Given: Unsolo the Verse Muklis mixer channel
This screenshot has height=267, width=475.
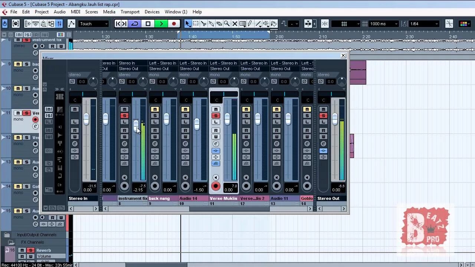Looking at the screenshot, I should coord(216,116).
